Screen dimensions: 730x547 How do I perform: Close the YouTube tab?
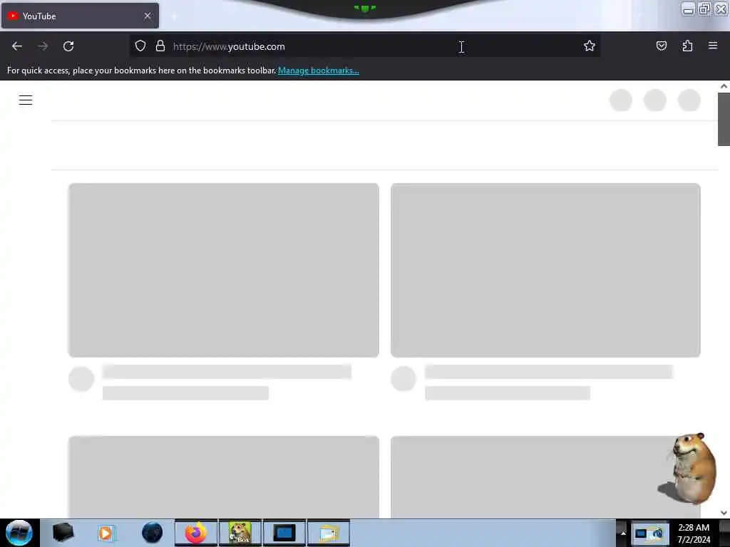click(148, 16)
